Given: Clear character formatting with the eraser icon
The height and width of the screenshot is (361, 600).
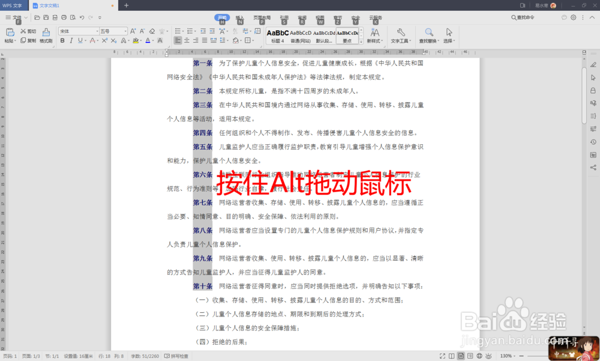Looking at the screenshot, I should pyautogui.click(x=152, y=31).
